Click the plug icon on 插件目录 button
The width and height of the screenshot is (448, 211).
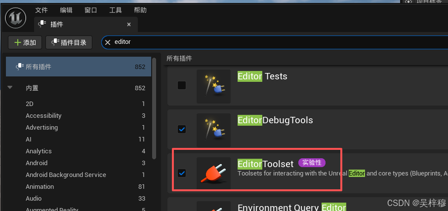[x=55, y=42]
